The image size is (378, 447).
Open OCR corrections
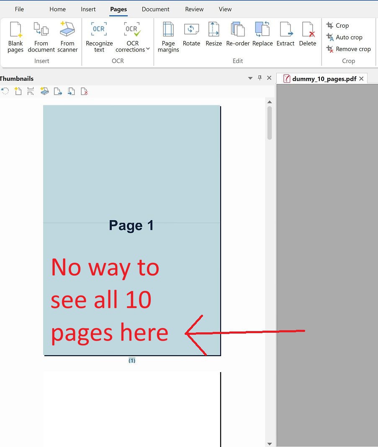click(x=132, y=37)
